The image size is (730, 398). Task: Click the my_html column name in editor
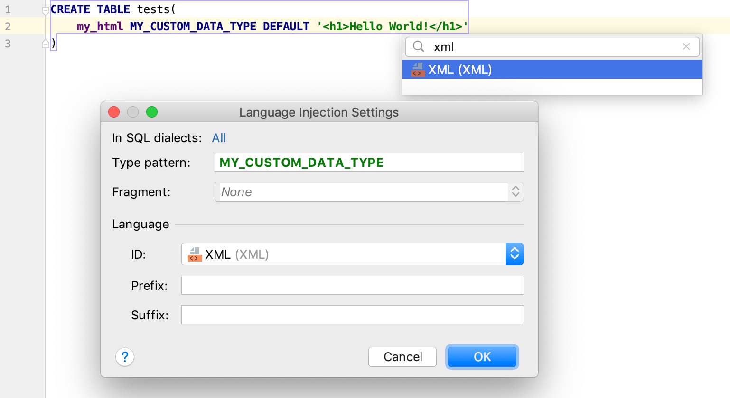pyautogui.click(x=100, y=27)
